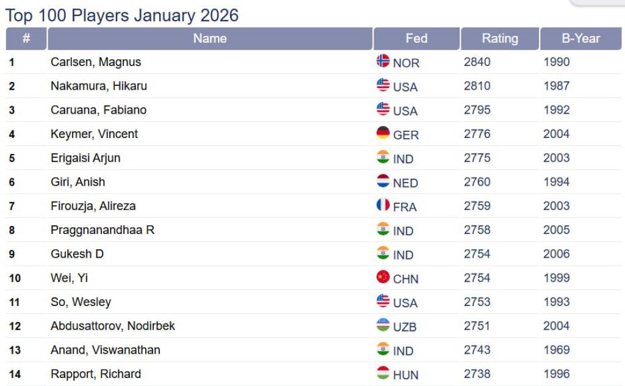Viewport: 625px width, 386px height.
Task: Click the # rank column header
Action: click(26, 38)
